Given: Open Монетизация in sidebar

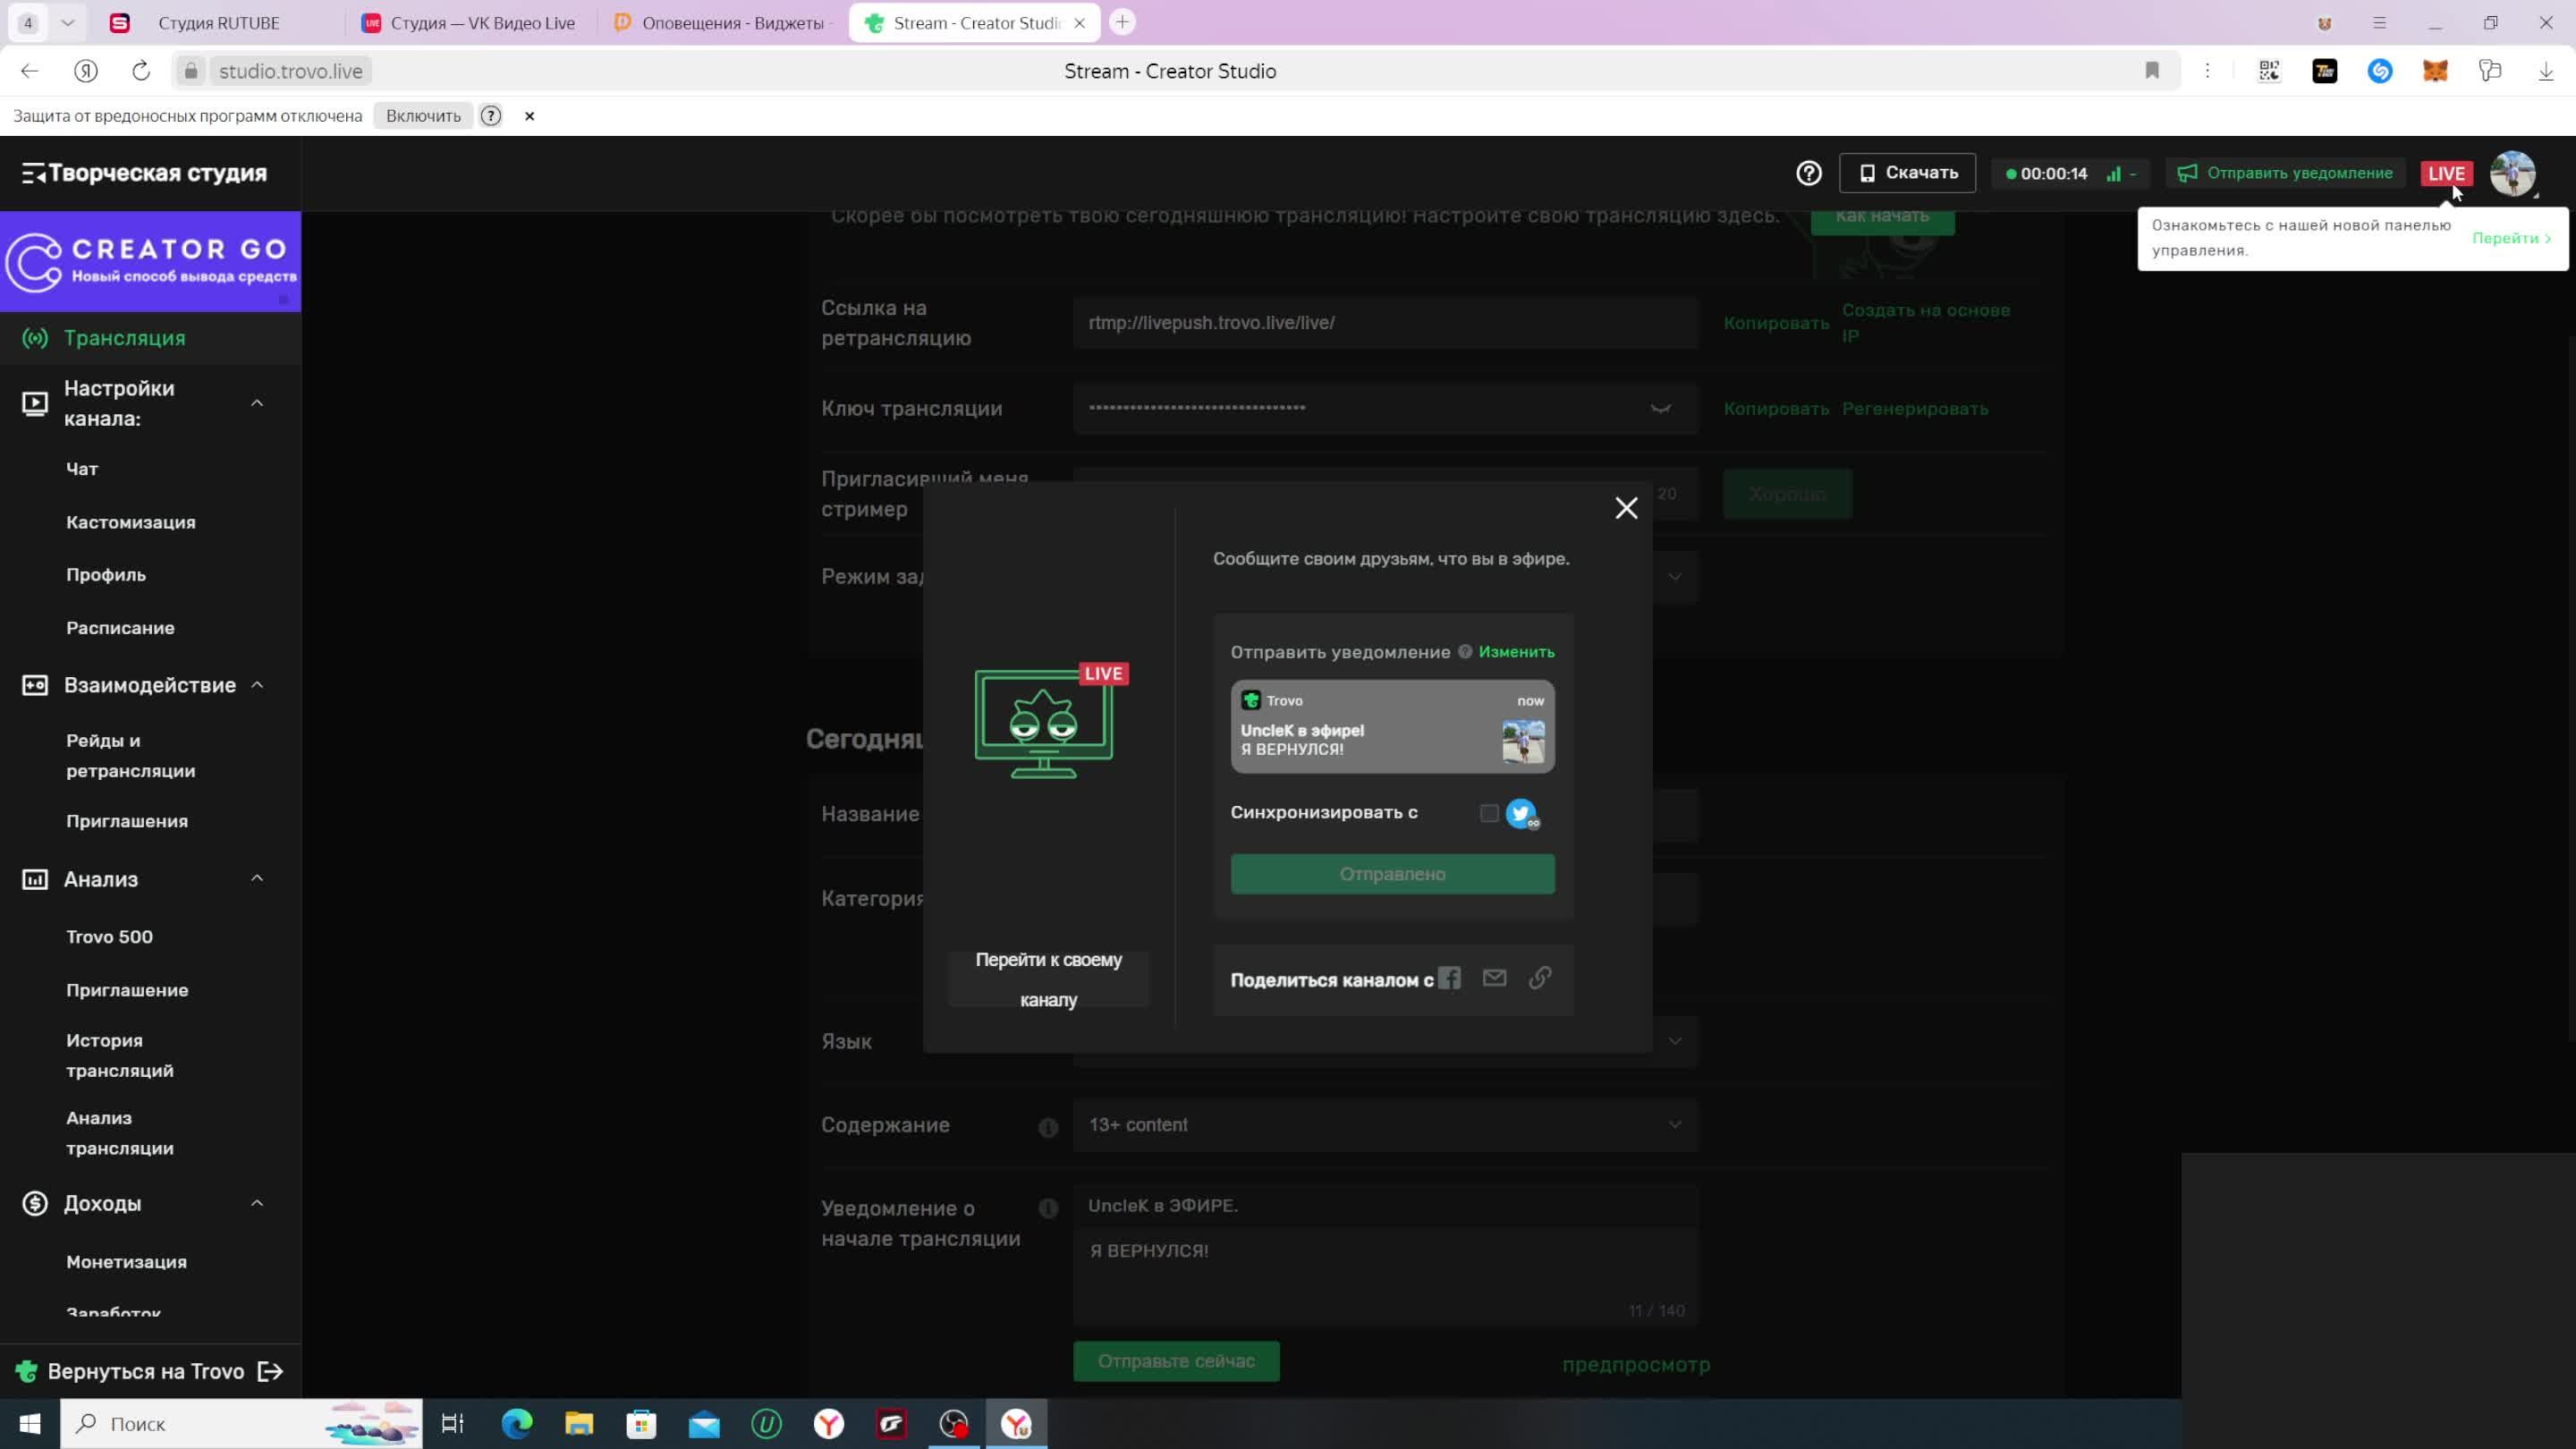Looking at the screenshot, I should tap(127, 1262).
